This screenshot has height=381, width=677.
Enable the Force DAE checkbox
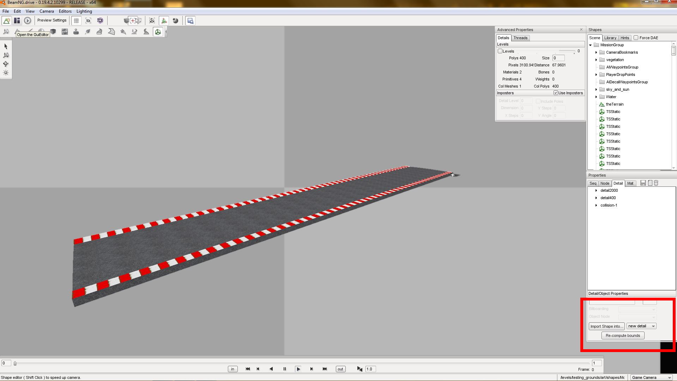coord(636,38)
